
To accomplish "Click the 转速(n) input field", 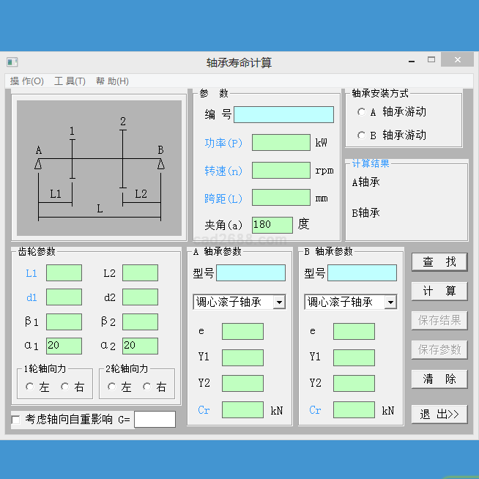I will (x=281, y=171).
